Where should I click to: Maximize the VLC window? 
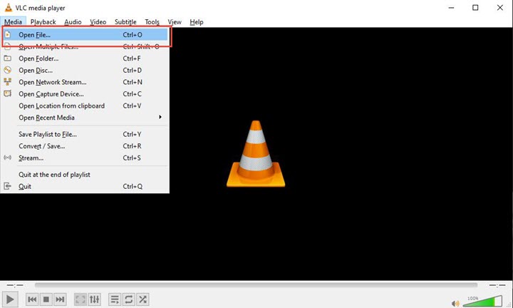(x=475, y=8)
